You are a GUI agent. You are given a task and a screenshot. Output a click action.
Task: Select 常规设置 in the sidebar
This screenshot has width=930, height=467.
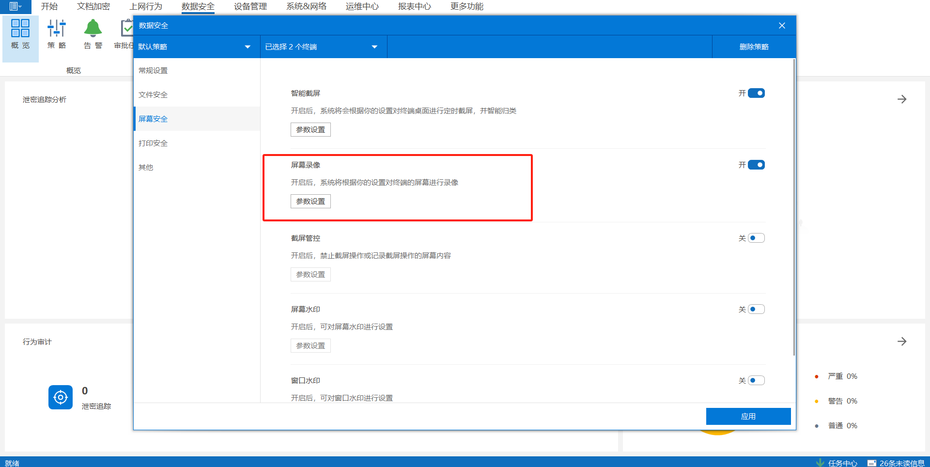pyautogui.click(x=197, y=70)
